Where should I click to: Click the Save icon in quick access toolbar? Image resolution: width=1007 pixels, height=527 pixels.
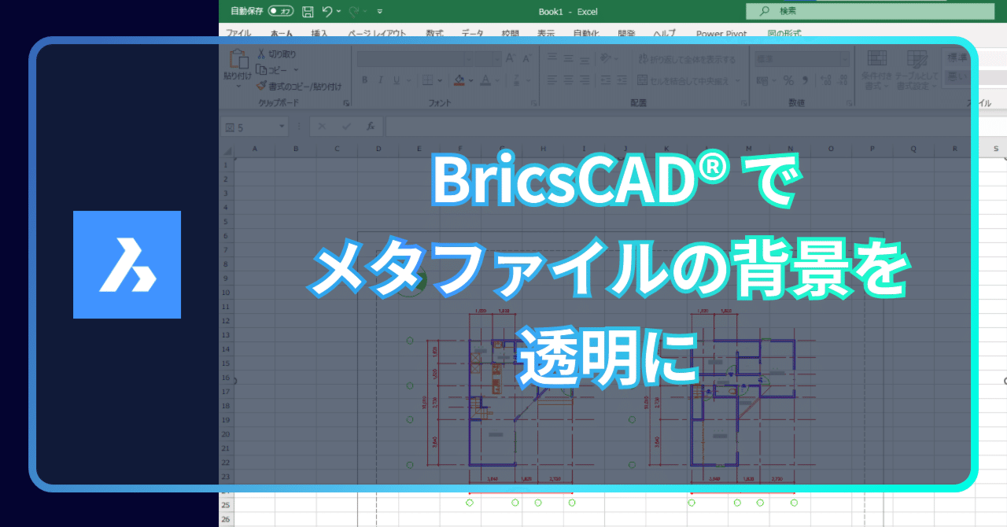pyautogui.click(x=308, y=11)
